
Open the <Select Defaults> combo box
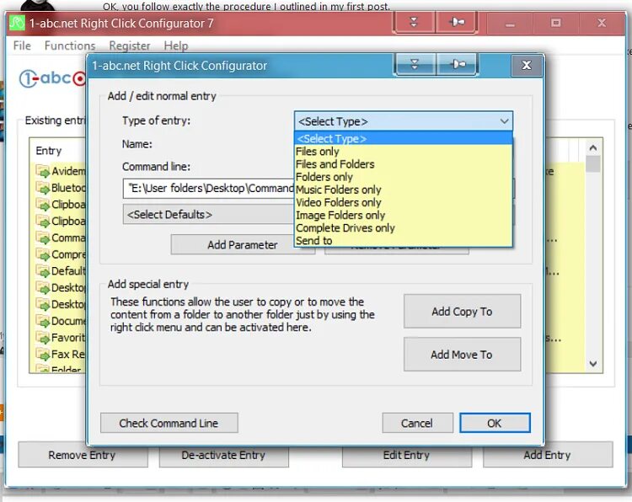coord(209,214)
